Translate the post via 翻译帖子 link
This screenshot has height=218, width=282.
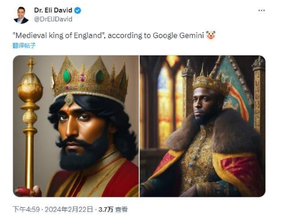(x=24, y=46)
